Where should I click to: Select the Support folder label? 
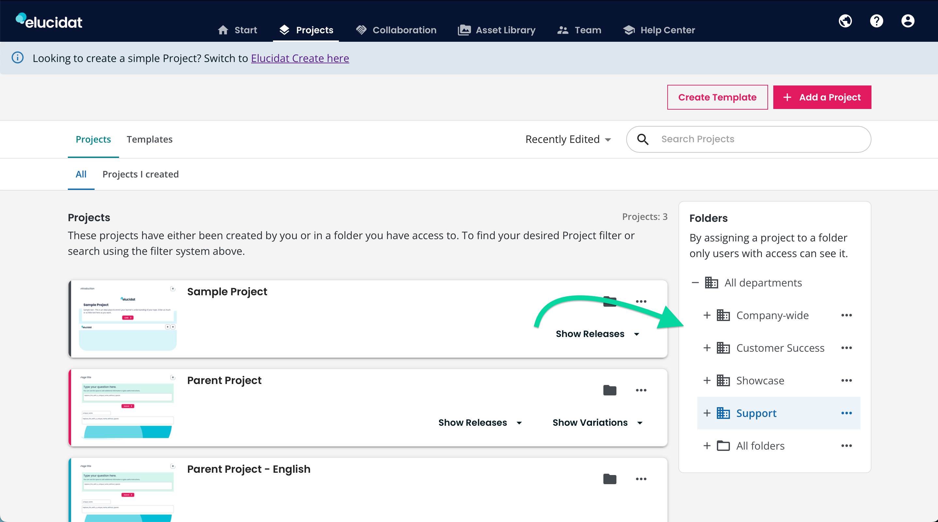[756, 413]
